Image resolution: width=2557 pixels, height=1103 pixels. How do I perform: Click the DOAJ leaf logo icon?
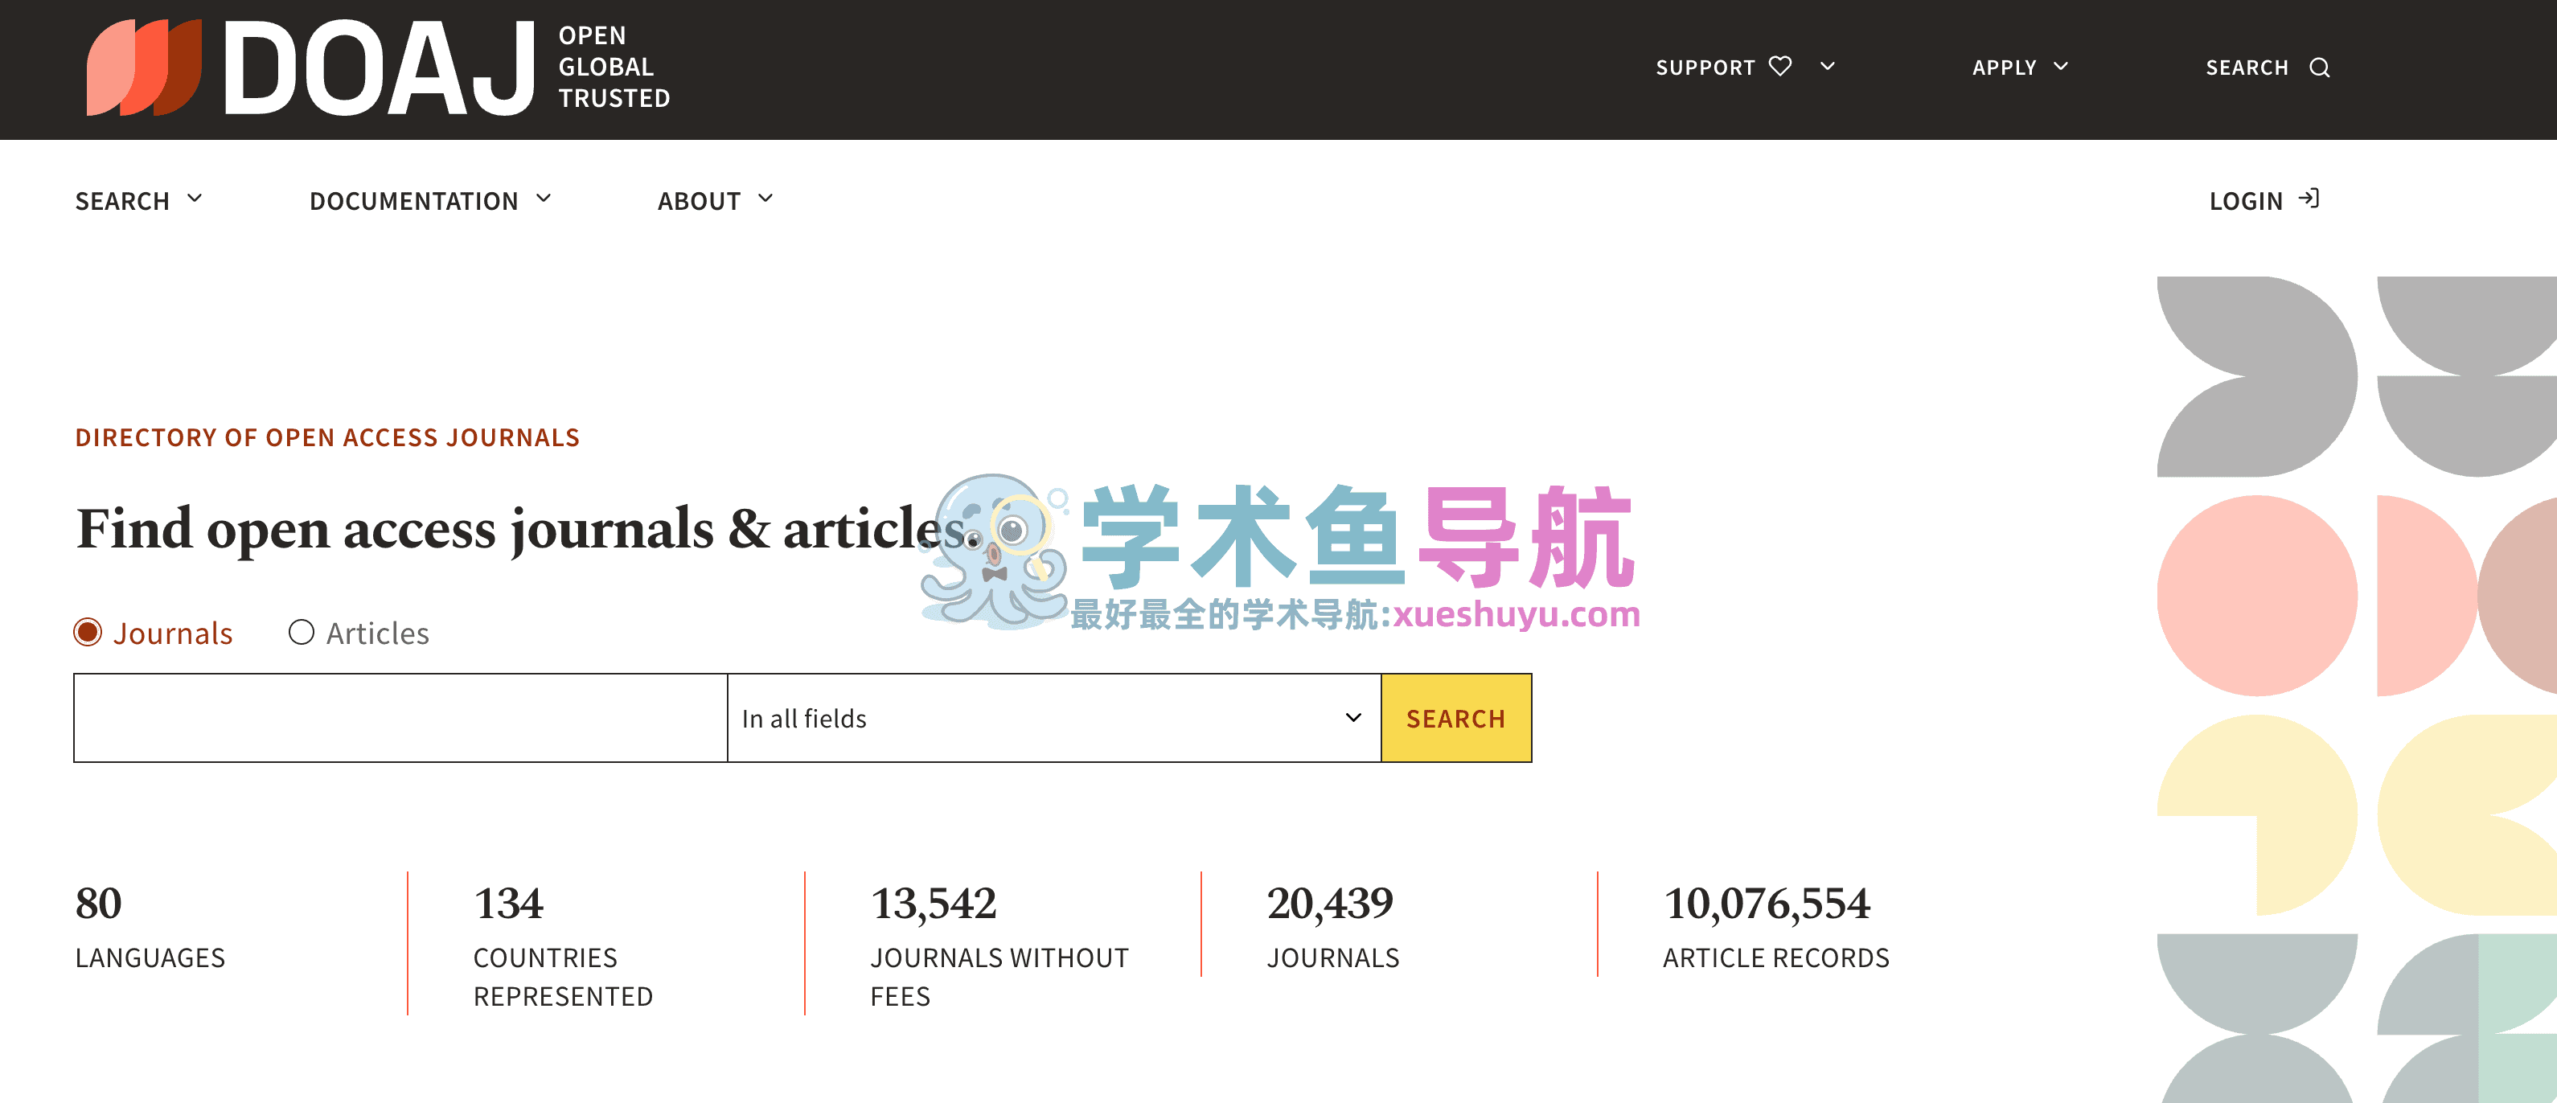point(144,68)
